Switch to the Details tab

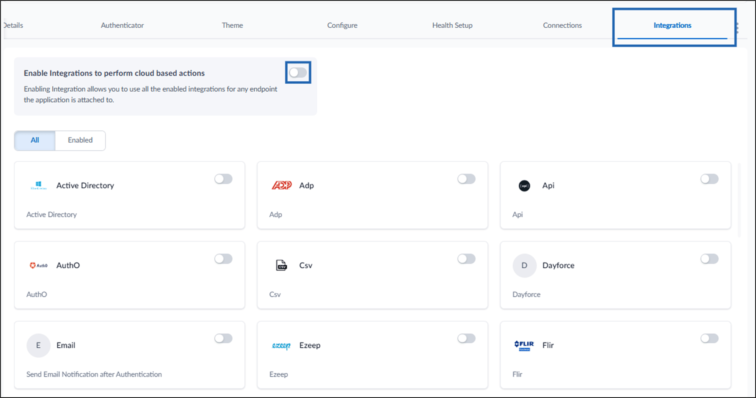pyautogui.click(x=13, y=25)
